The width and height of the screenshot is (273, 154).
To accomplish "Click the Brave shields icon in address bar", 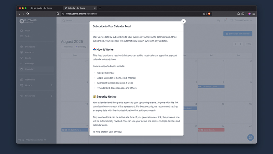I will [209, 14].
